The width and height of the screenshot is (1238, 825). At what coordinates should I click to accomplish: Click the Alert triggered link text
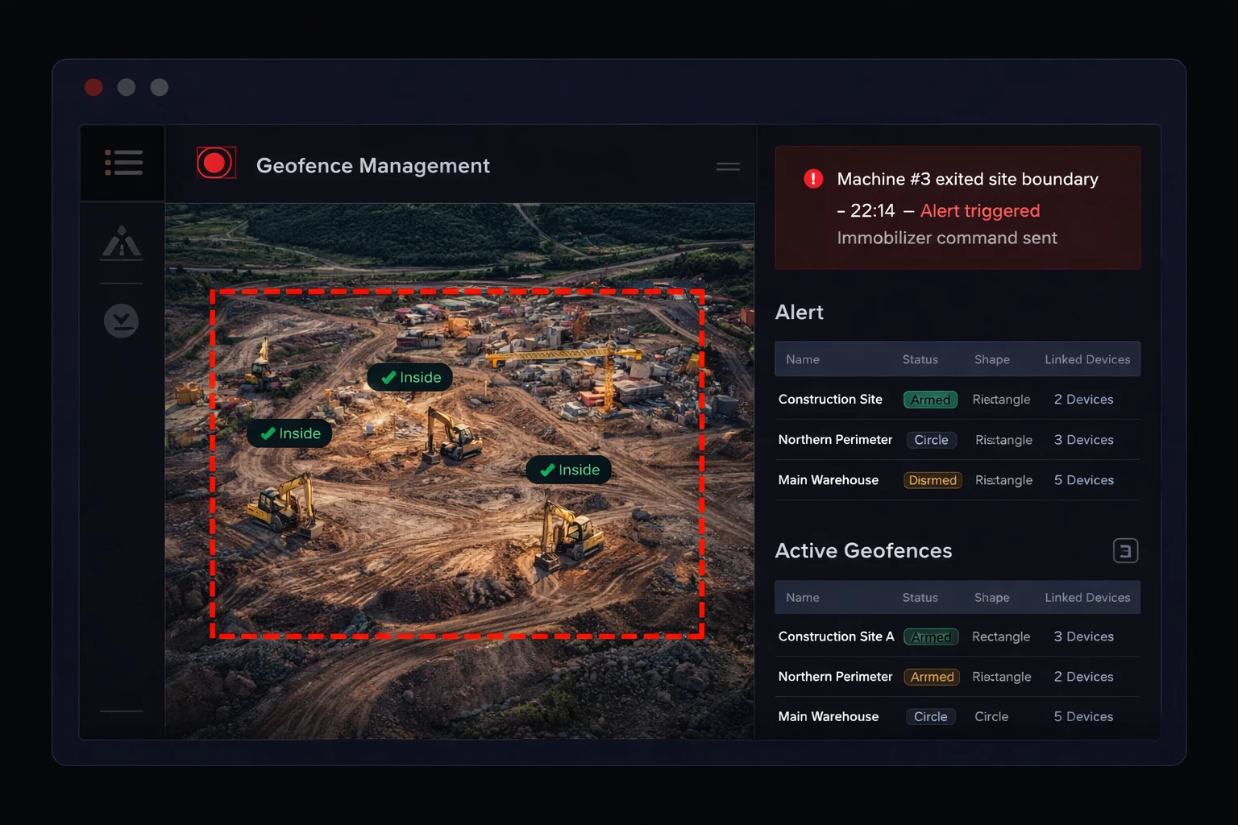(979, 211)
